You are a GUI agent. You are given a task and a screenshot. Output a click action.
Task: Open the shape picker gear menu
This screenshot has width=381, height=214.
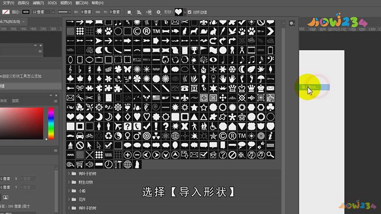(292, 23)
